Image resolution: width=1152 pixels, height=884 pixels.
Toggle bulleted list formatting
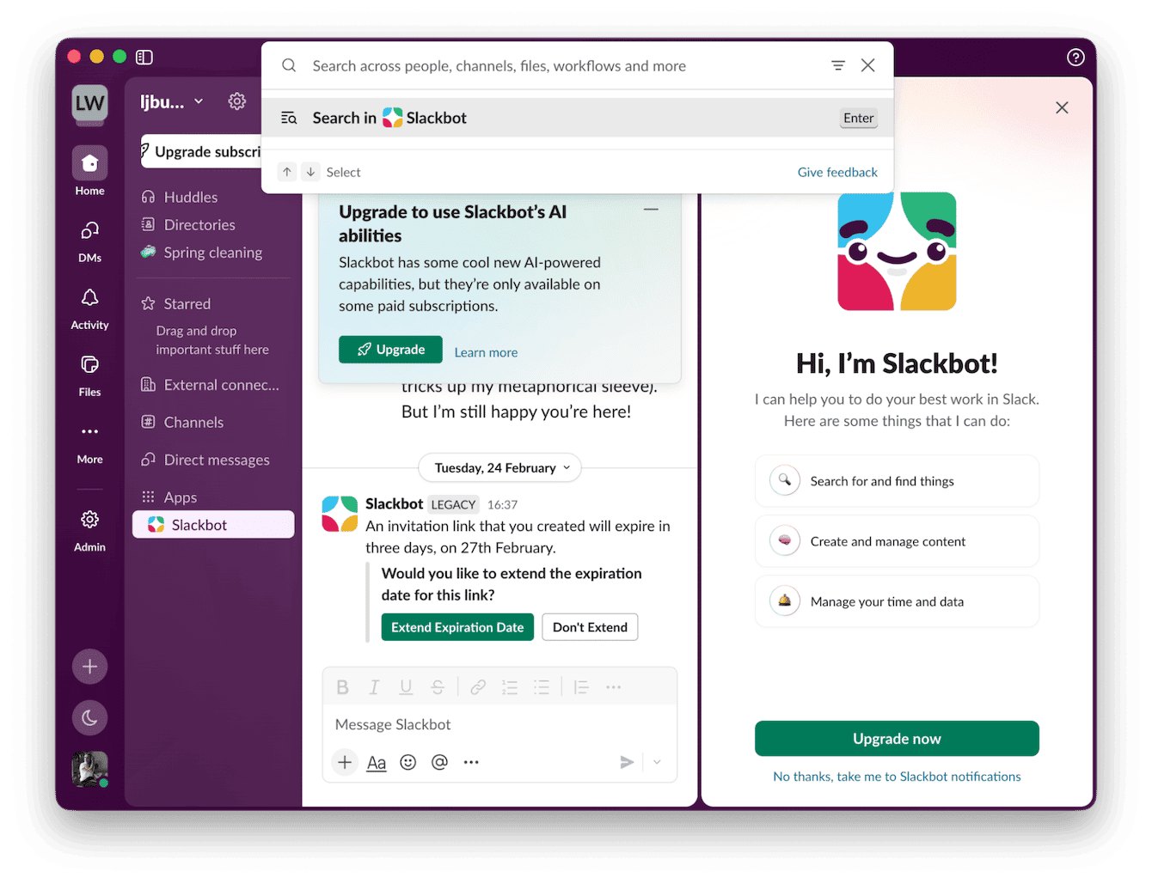coord(542,687)
